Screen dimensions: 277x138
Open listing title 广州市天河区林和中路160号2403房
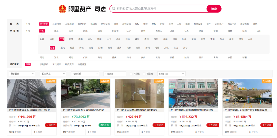tap(137, 110)
